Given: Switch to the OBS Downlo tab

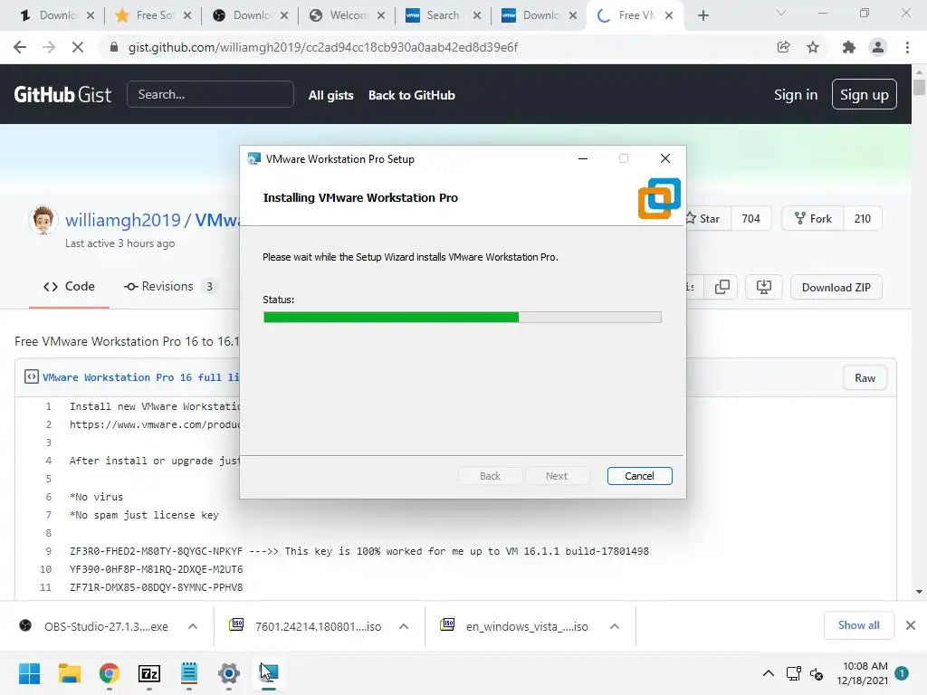Looking at the screenshot, I should point(252,15).
